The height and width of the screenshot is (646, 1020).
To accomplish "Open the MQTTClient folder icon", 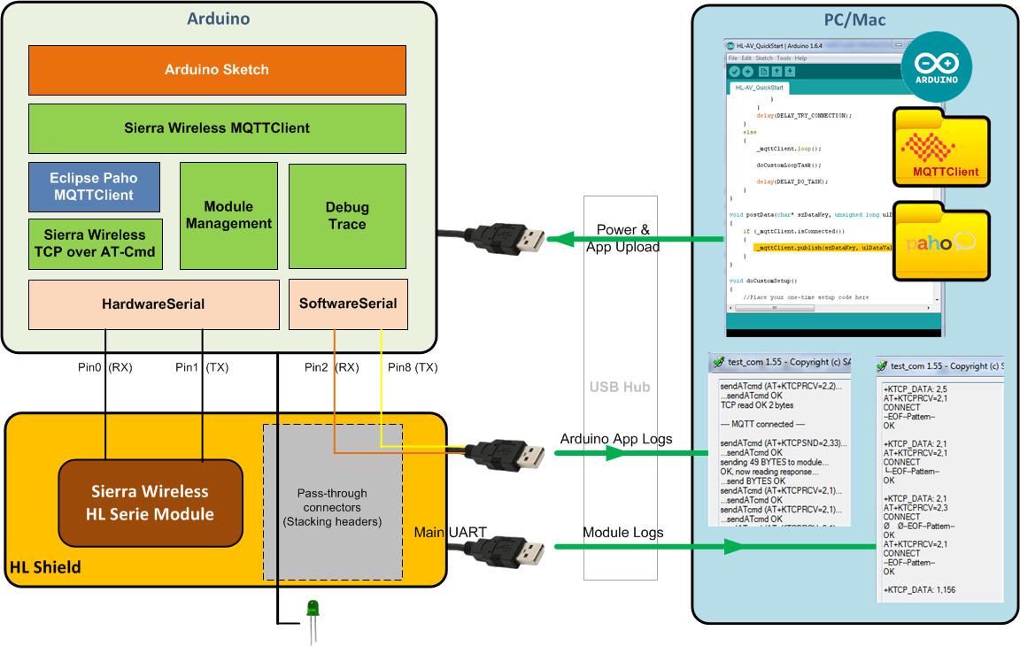I will 940,148.
